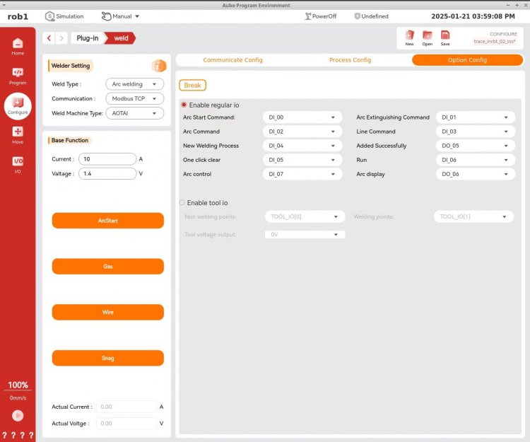The width and height of the screenshot is (530, 442).
Task: Click the 100% speed indicator
Action: pos(18,385)
